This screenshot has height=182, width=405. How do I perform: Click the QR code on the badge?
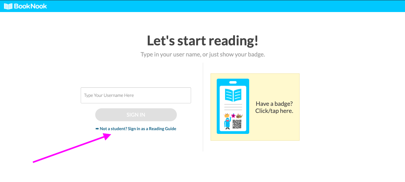pyautogui.click(x=237, y=124)
